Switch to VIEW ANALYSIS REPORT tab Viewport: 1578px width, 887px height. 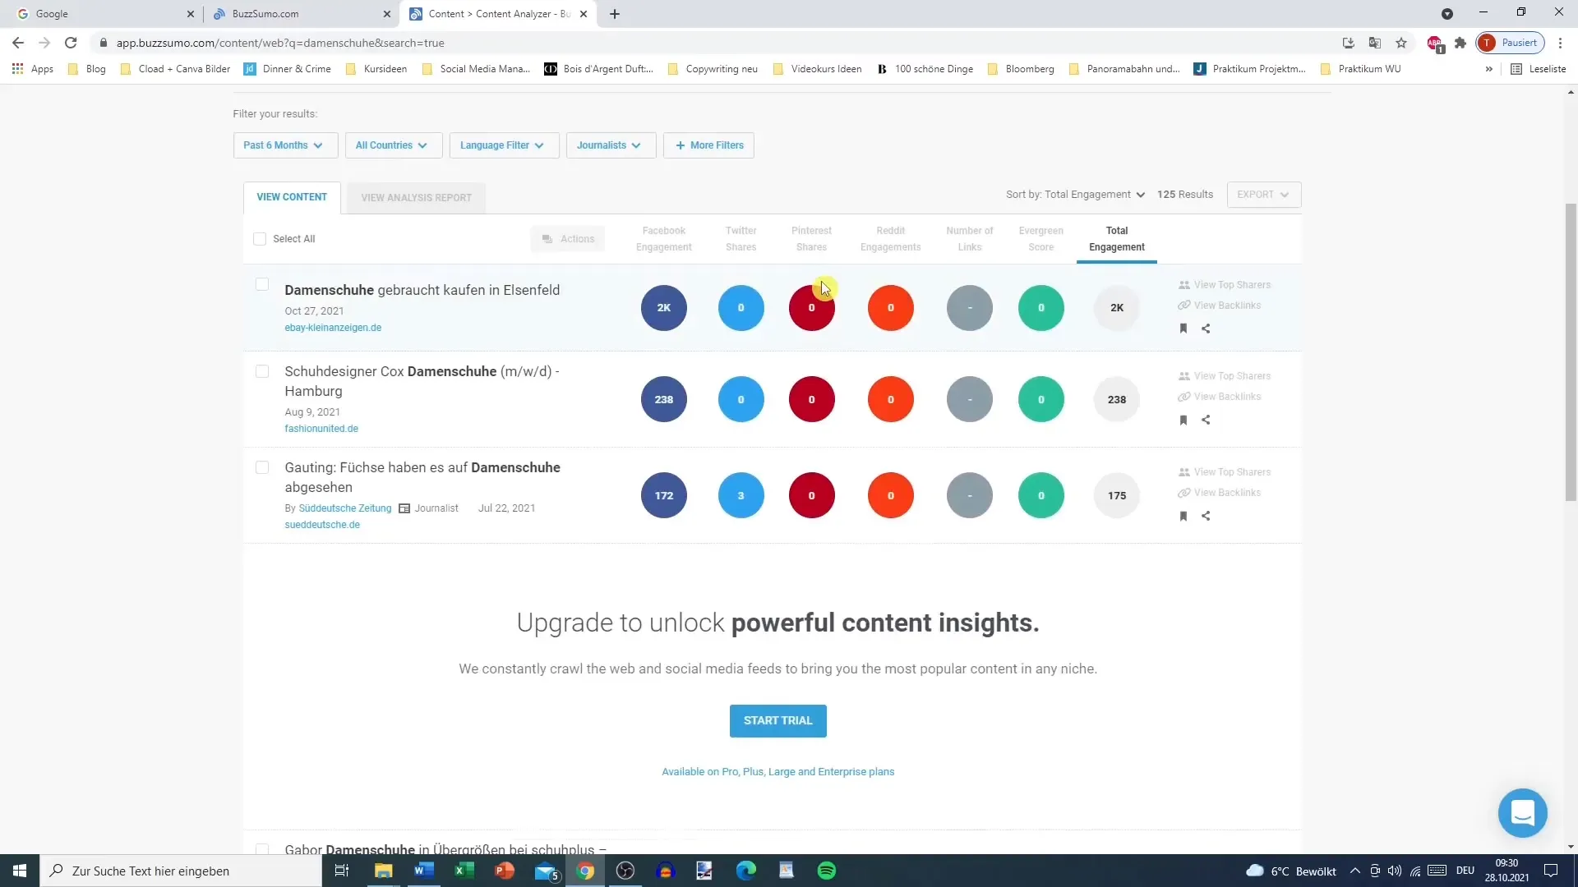pos(416,197)
